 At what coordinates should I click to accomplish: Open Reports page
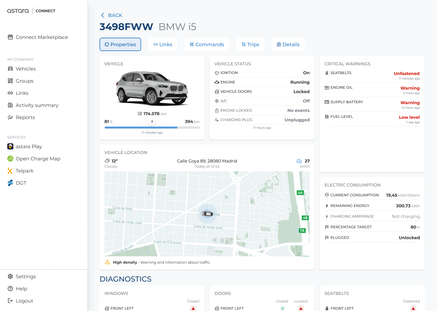pyautogui.click(x=25, y=117)
